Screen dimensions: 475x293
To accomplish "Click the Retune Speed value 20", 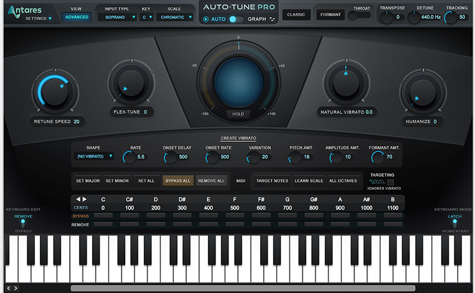I will pos(77,122).
